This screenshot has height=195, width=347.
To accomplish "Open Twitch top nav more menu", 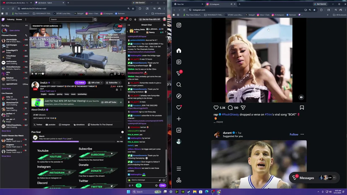I will click(x=26, y=19).
